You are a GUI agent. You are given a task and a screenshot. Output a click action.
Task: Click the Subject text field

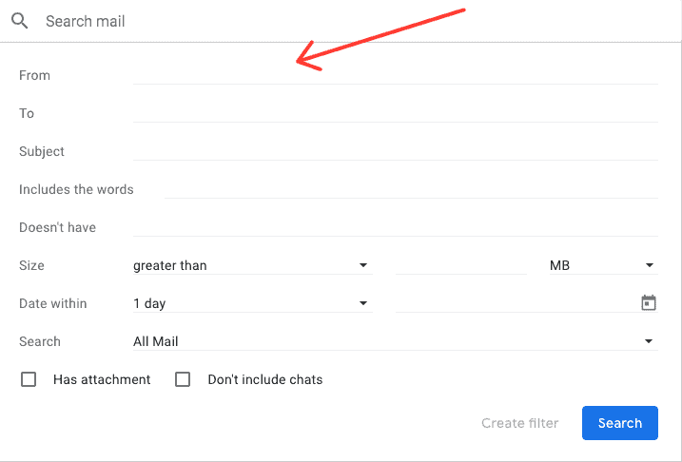coord(395,150)
